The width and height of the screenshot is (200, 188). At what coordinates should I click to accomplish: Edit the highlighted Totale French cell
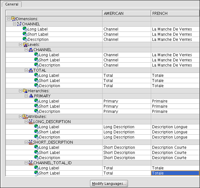[175, 173]
